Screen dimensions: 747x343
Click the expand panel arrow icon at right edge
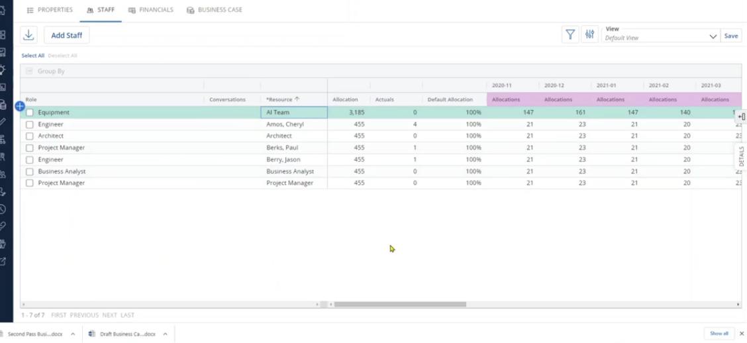pyautogui.click(x=741, y=117)
